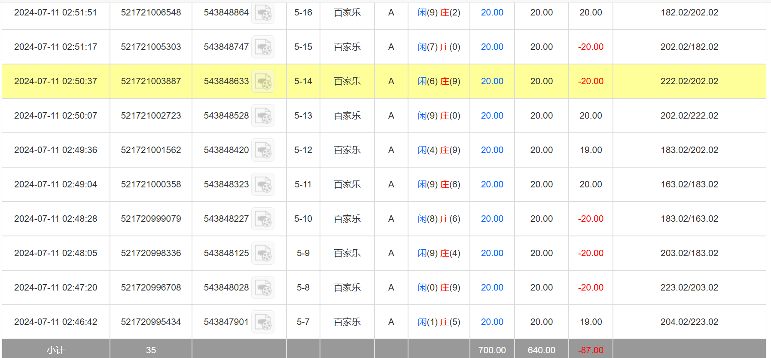Open video replay icon beside 543848864
This screenshot has width=771, height=358.
(263, 13)
